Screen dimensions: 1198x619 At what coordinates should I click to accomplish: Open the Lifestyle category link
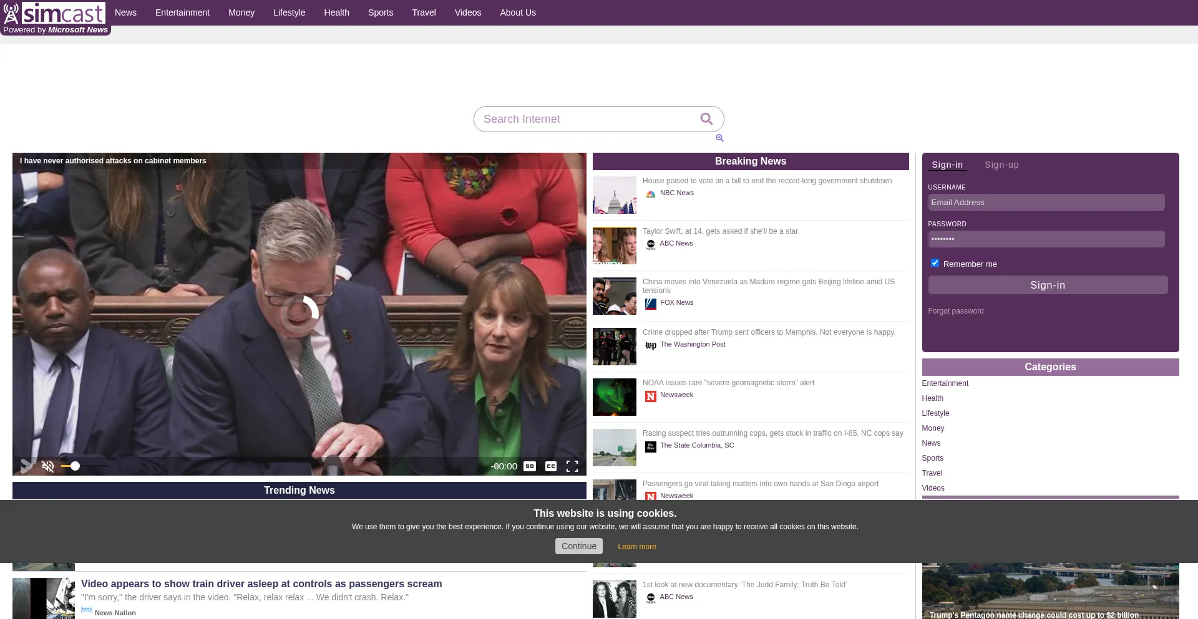click(x=935, y=413)
